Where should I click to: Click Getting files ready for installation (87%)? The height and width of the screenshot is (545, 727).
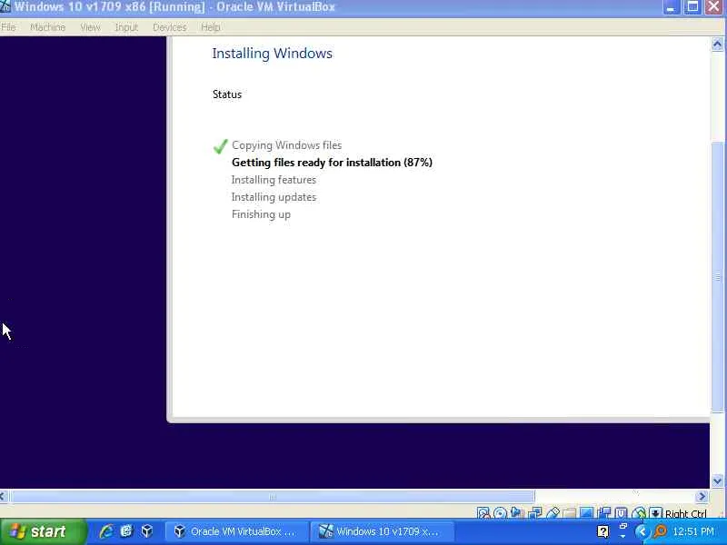(x=332, y=163)
